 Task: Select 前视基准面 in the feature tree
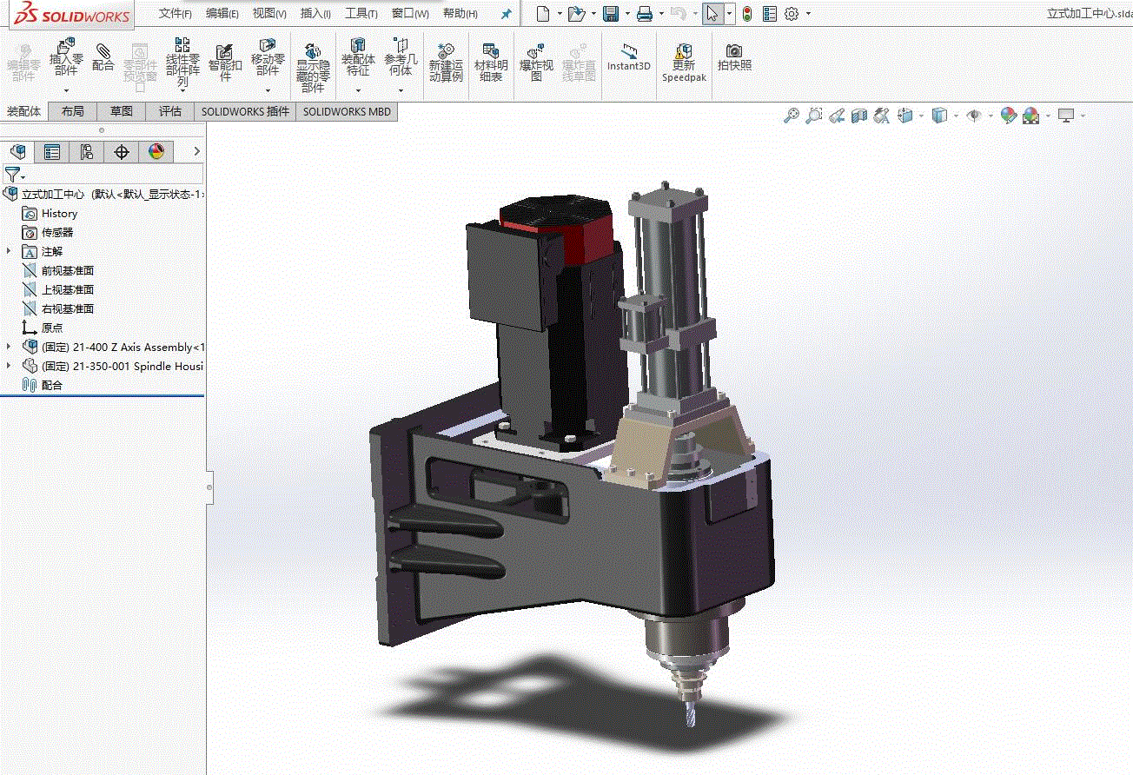pos(67,270)
